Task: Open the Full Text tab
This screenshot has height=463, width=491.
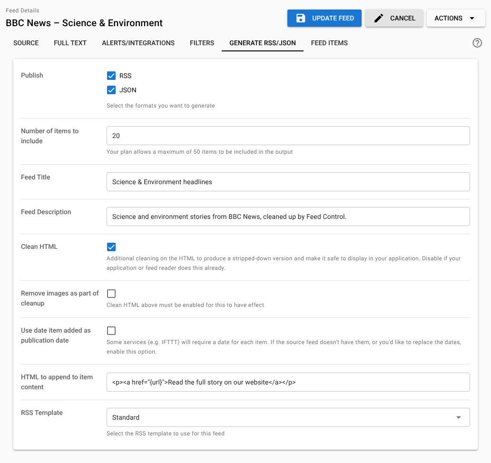Action: [70, 43]
